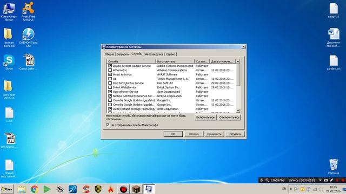The width and height of the screenshot is (346, 194).
Task: Open the file explorer taskbar icon
Action: pos(22,189)
